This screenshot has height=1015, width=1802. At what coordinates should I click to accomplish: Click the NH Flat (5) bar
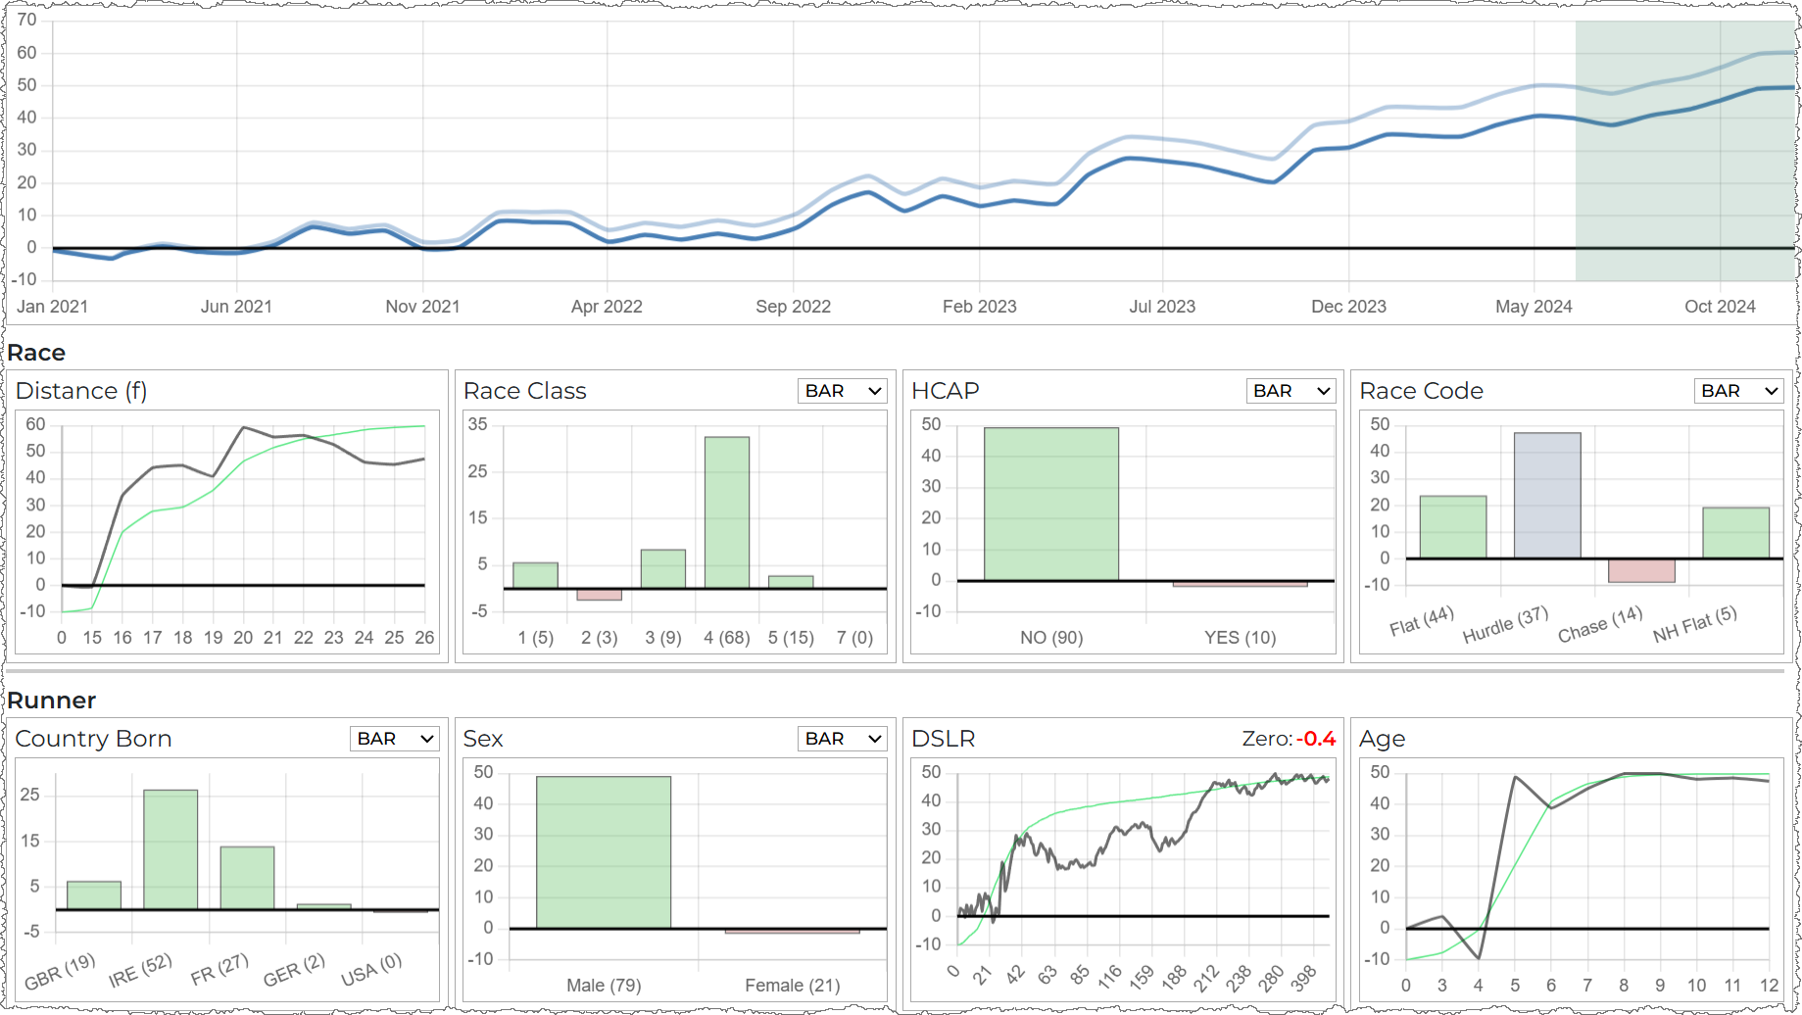(x=1735, y=533)
